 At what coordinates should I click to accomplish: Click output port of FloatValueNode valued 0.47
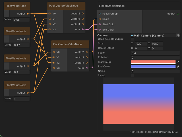coord(28,39)
